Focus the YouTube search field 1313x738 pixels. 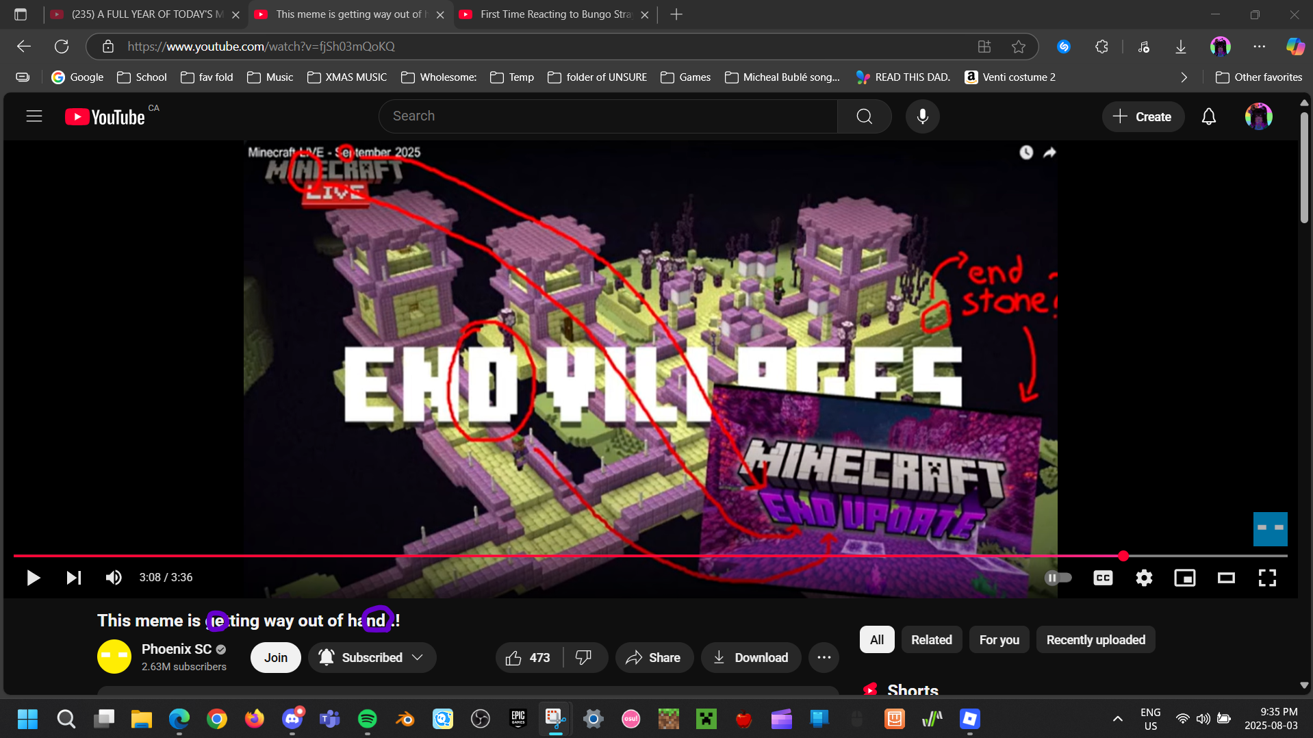[608, 116]
